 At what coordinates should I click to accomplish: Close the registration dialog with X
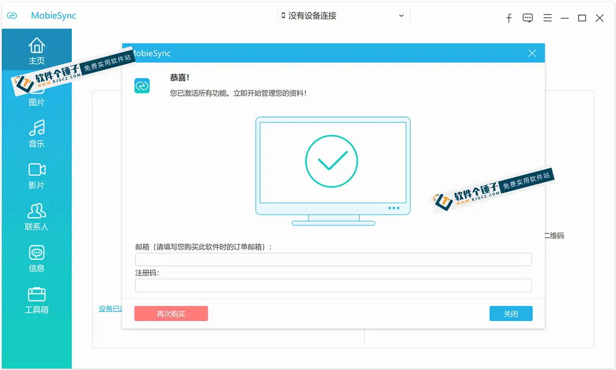tap(532, 53)
